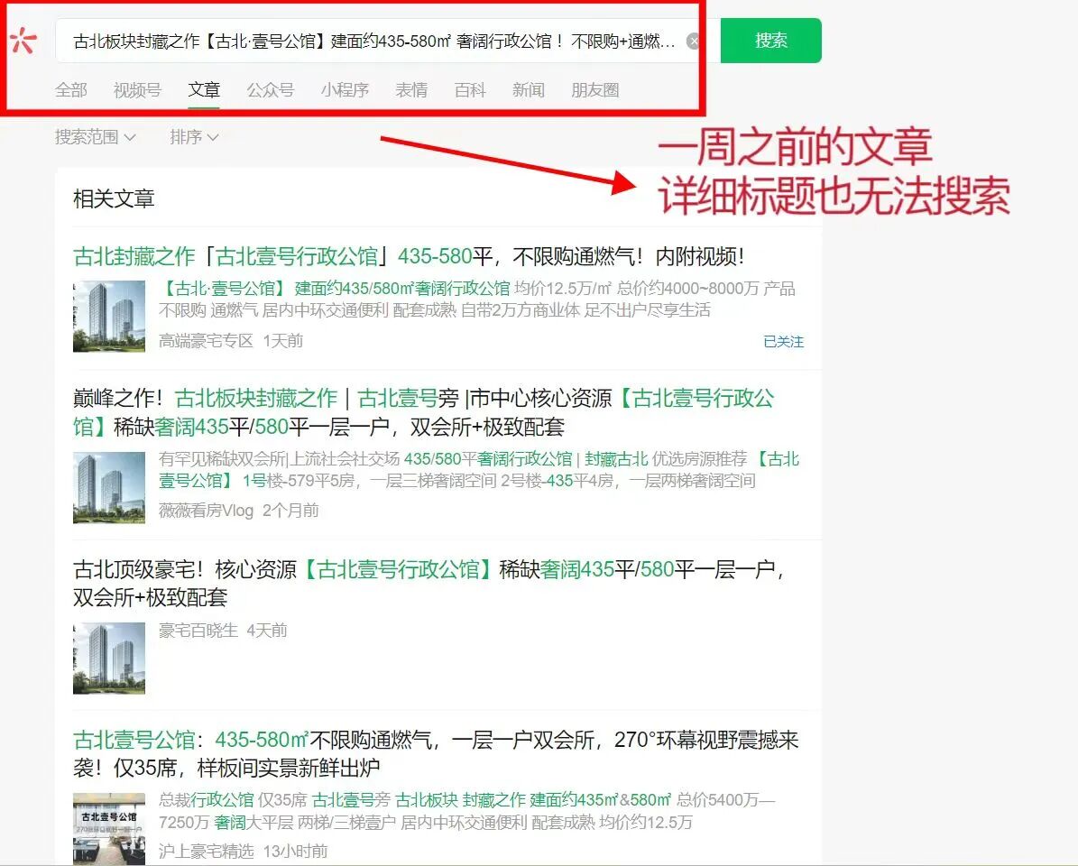
Task: Click snippet text 总裁行政公馆 仅35席
Action: tap(233, 800)
